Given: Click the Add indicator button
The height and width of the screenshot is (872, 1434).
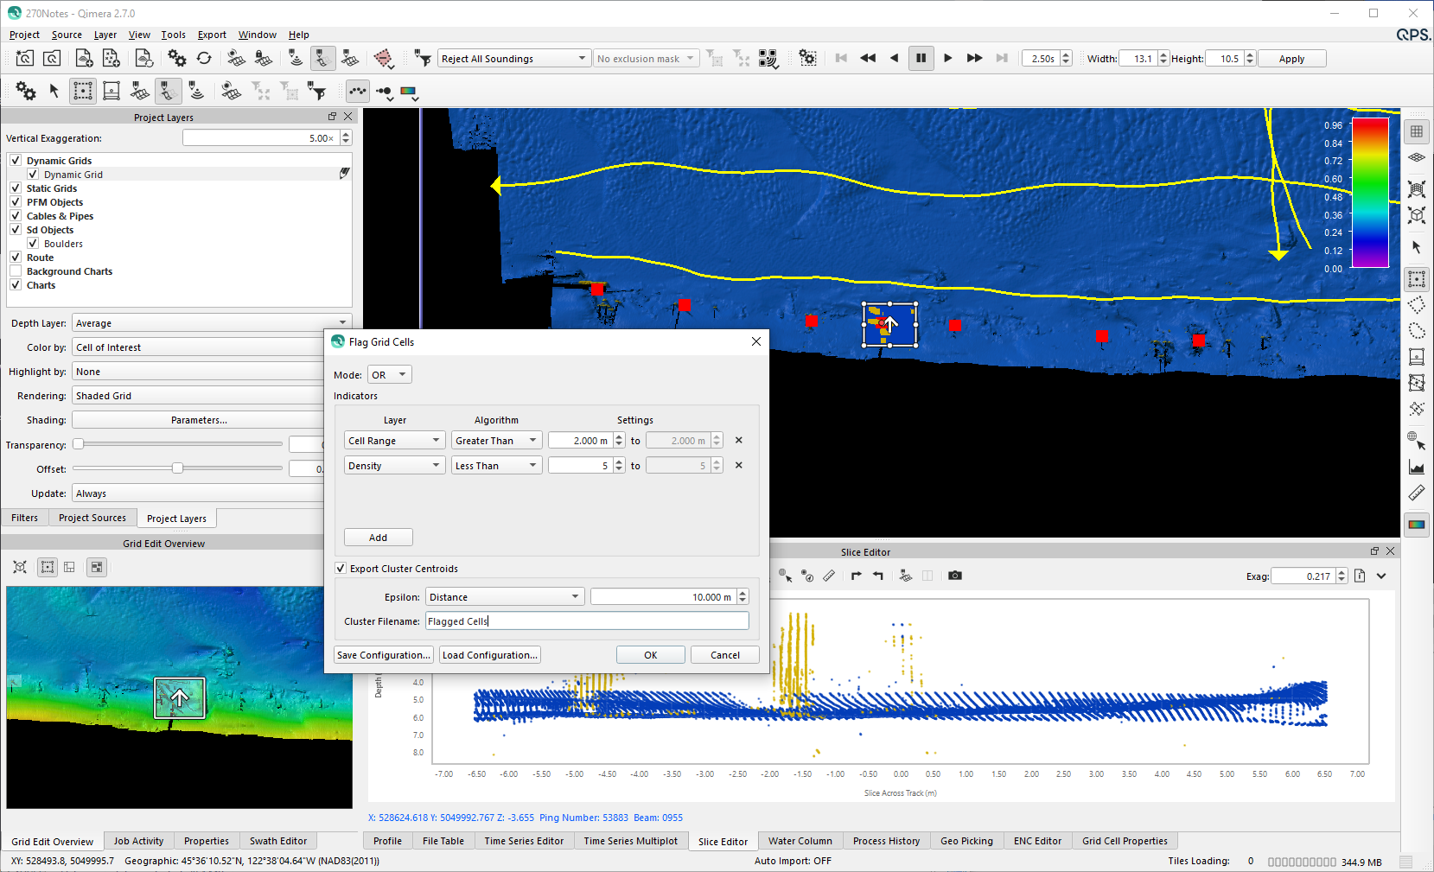Looking at the screenshot, I should tap(378, 538).
